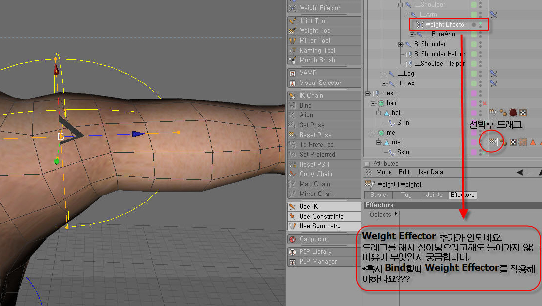Click the dark red hair tag on hair row

point(513,112)
